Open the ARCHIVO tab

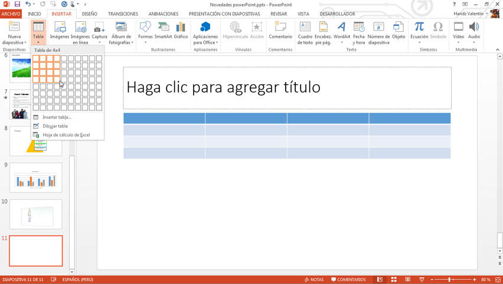(x=11, y=14)
